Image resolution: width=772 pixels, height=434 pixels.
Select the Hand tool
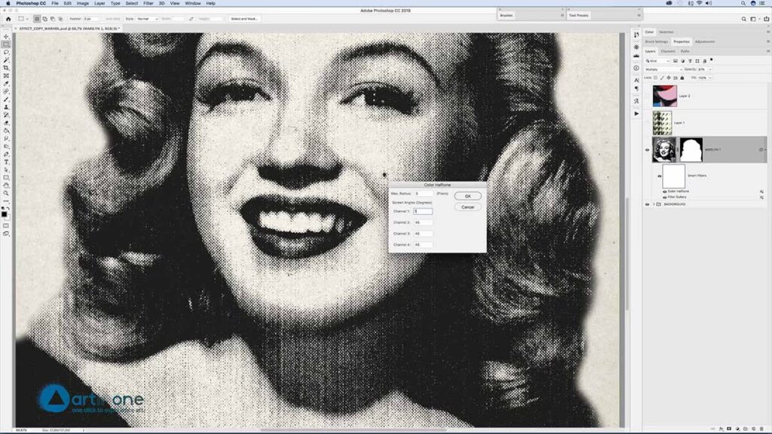click(x=6, y=185)
